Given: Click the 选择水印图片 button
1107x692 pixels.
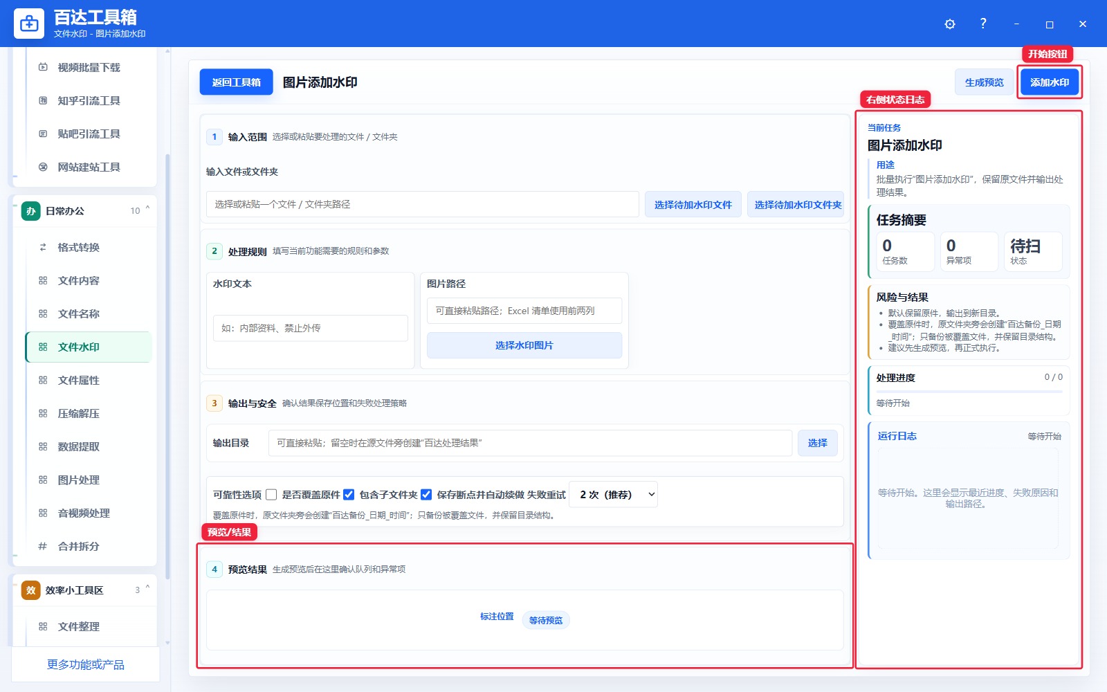Looking at the screenshot, I should tap(524, 345).
